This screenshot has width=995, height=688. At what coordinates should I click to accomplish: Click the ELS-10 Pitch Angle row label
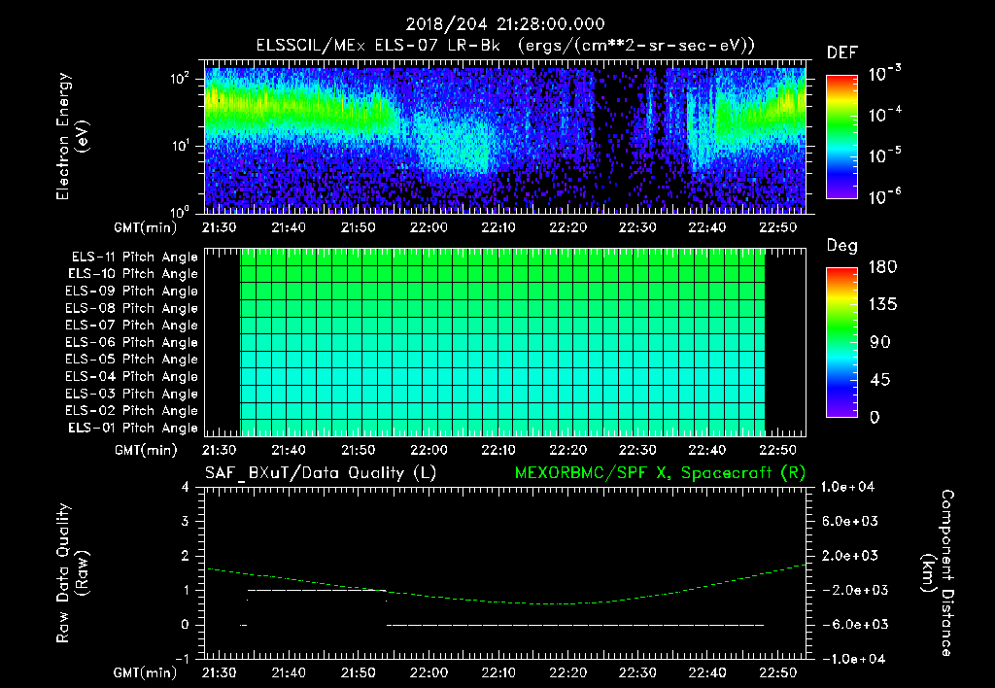click(133, 274)
